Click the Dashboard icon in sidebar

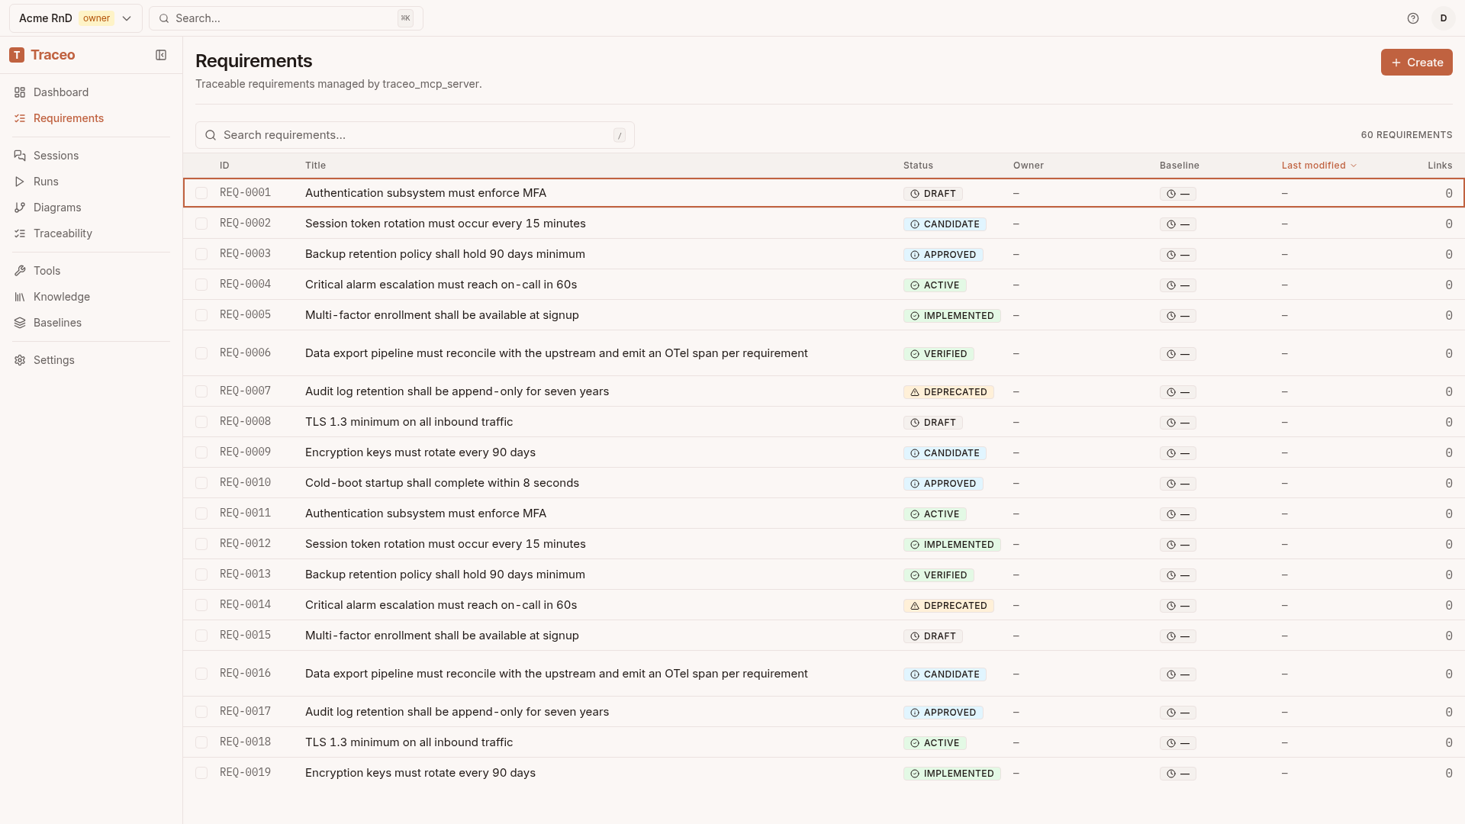point(20,92)
